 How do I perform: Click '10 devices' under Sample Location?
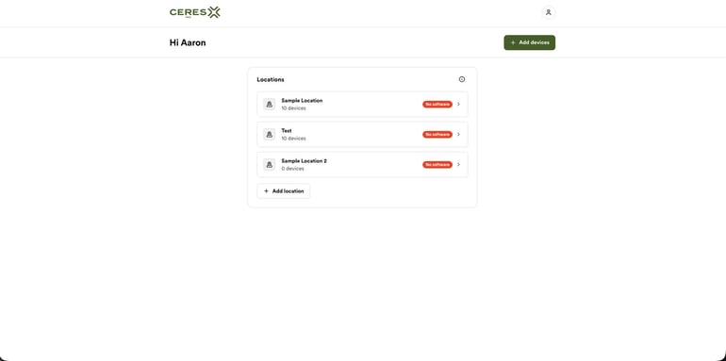(x=293, y=108)
